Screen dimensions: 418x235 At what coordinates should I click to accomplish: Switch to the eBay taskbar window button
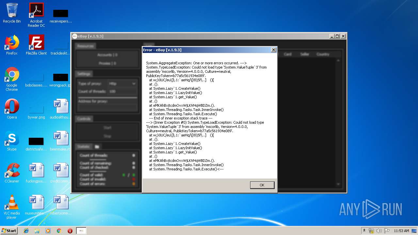point(81,230)
